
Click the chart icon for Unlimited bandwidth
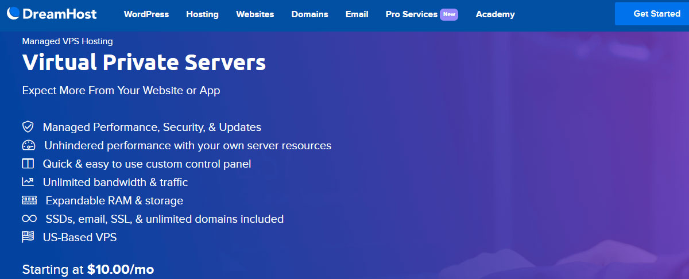coord(28,182)
